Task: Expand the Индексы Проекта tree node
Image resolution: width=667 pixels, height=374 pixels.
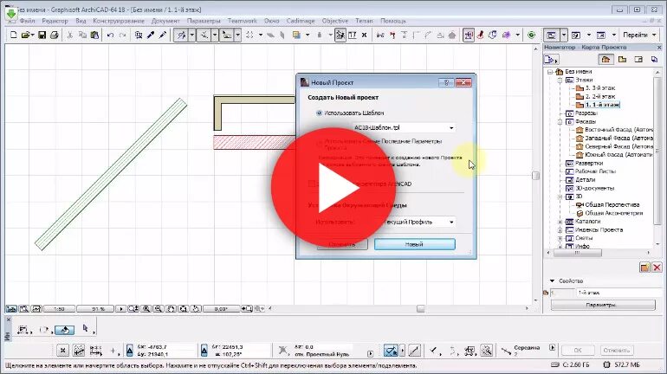Action: point(560,230)
